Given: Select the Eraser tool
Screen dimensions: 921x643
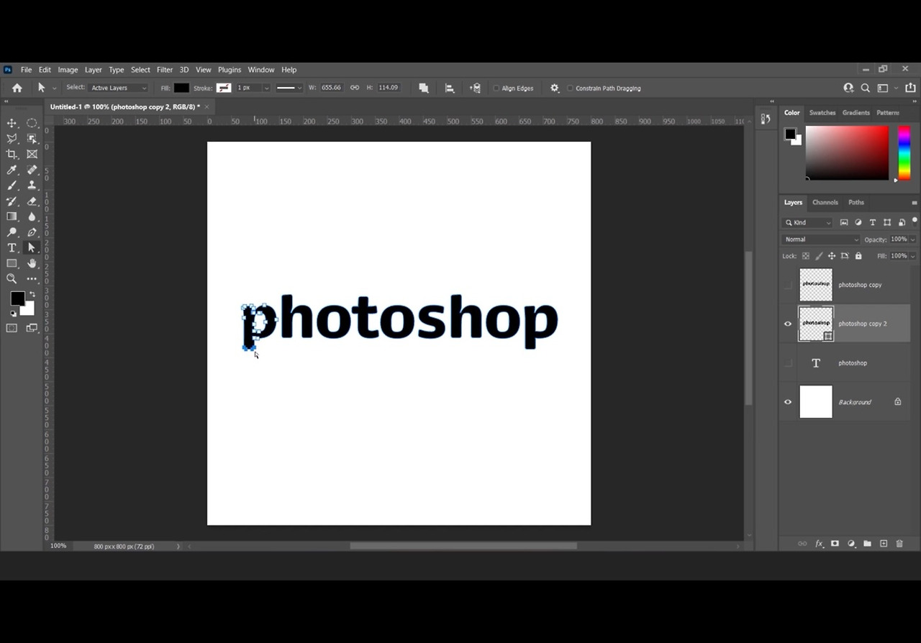Looking at the screenshot, I should tap(32, 201).
